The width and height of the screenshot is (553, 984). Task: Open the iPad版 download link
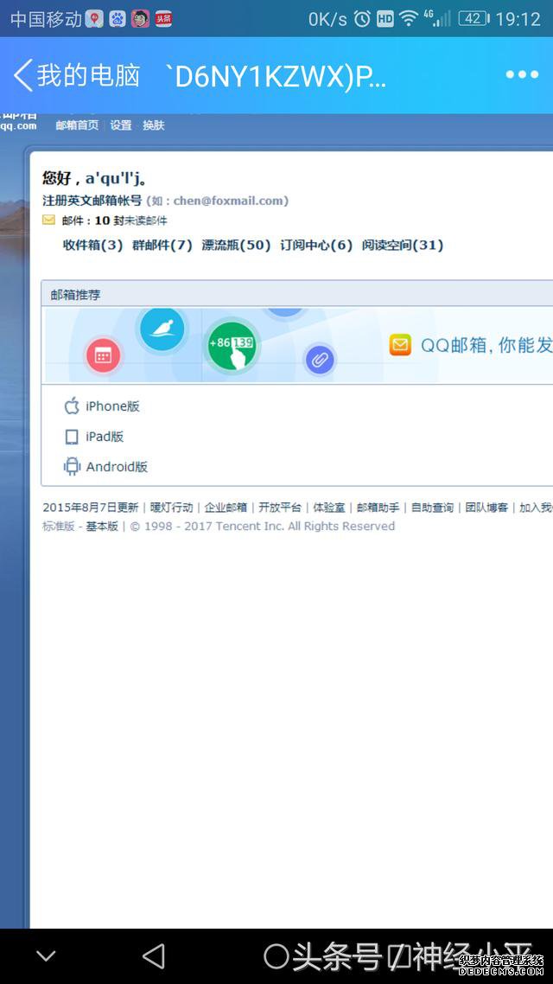[105, 436]
